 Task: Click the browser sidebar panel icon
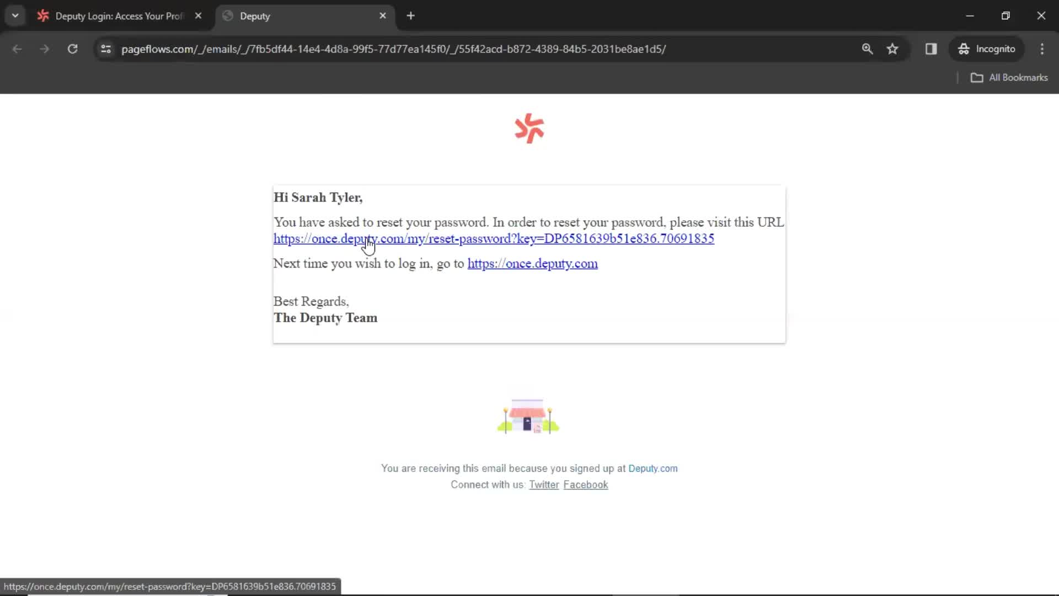tap(931, 49)
